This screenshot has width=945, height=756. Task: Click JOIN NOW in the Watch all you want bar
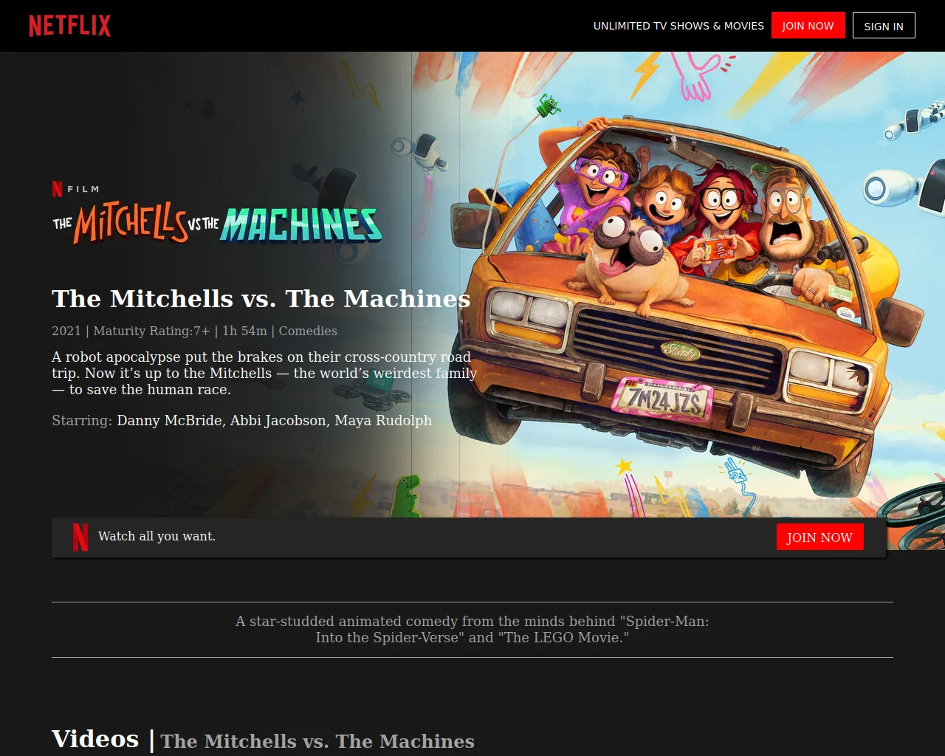819,537
